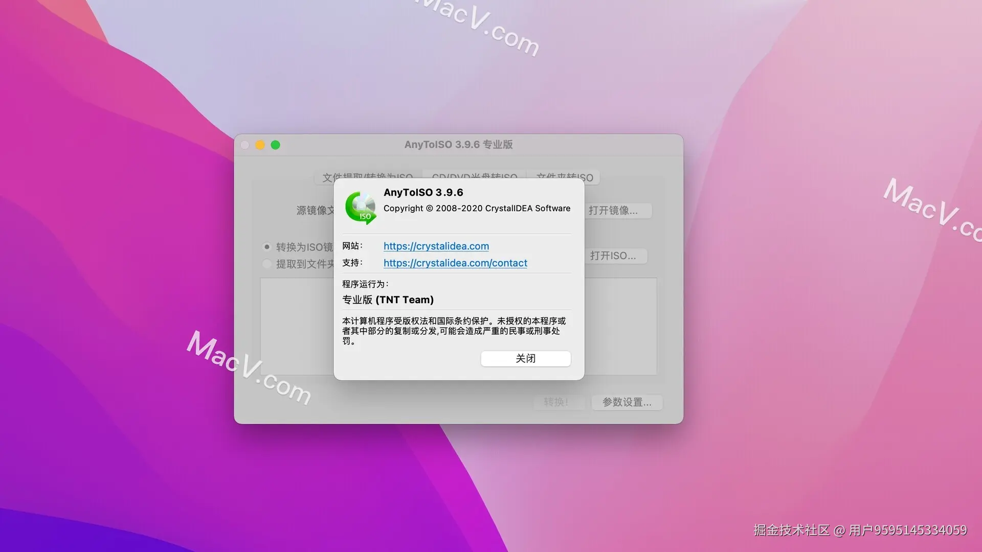
Task: Click the Copyright © 2008-2020 CrystalIDEA Software text
Action: [477, 209]
